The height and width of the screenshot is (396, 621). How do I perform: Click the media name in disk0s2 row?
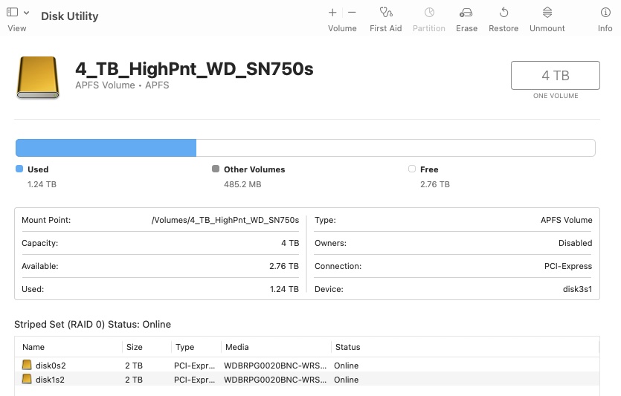[x=275, y=365]
